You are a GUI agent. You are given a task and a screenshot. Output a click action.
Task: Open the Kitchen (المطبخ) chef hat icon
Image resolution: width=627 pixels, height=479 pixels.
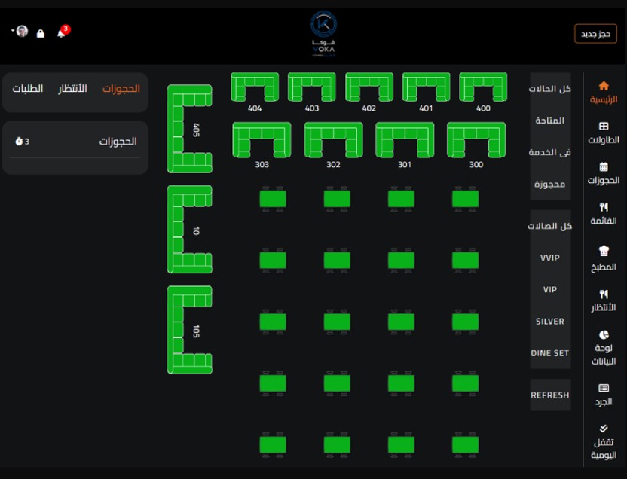point(604,252)
